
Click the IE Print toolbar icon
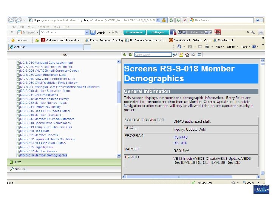(207, 47)
